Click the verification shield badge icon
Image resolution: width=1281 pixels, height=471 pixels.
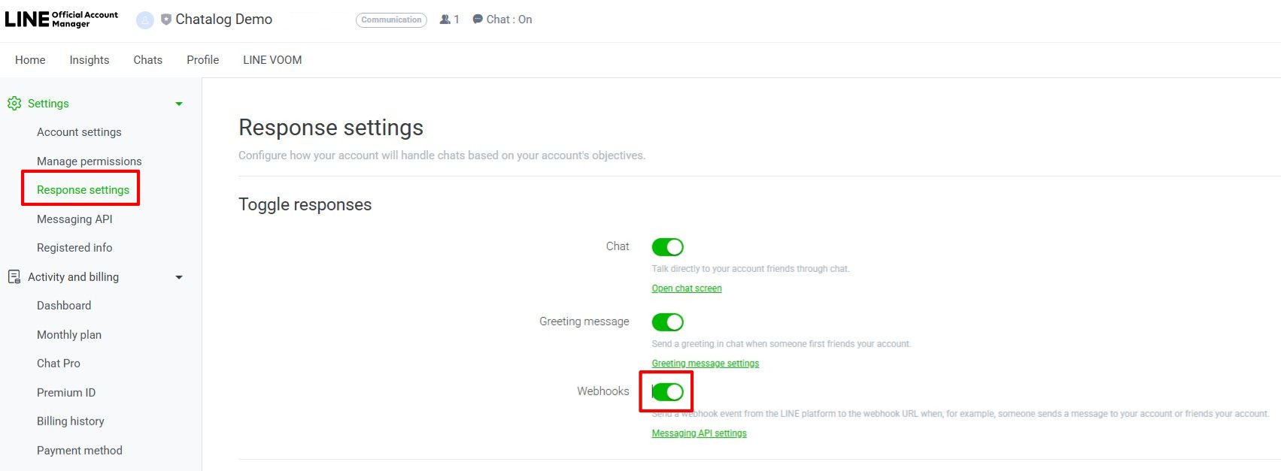pyautogui.click(x=166, y=20)
